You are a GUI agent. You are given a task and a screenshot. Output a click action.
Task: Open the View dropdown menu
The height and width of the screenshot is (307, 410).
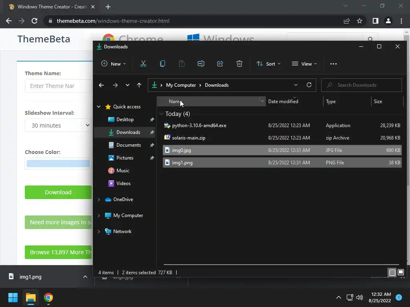(304, 64)
